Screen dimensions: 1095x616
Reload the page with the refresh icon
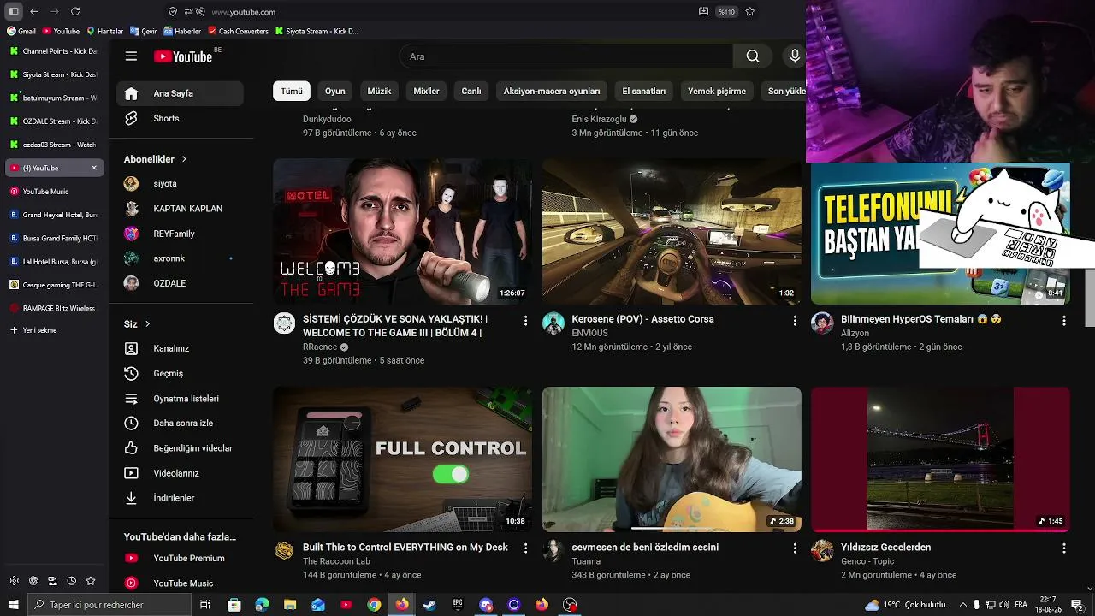click(75, 11)
